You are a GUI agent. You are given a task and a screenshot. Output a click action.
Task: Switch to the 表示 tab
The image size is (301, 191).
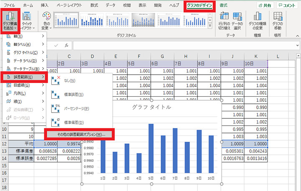[142, 5]
